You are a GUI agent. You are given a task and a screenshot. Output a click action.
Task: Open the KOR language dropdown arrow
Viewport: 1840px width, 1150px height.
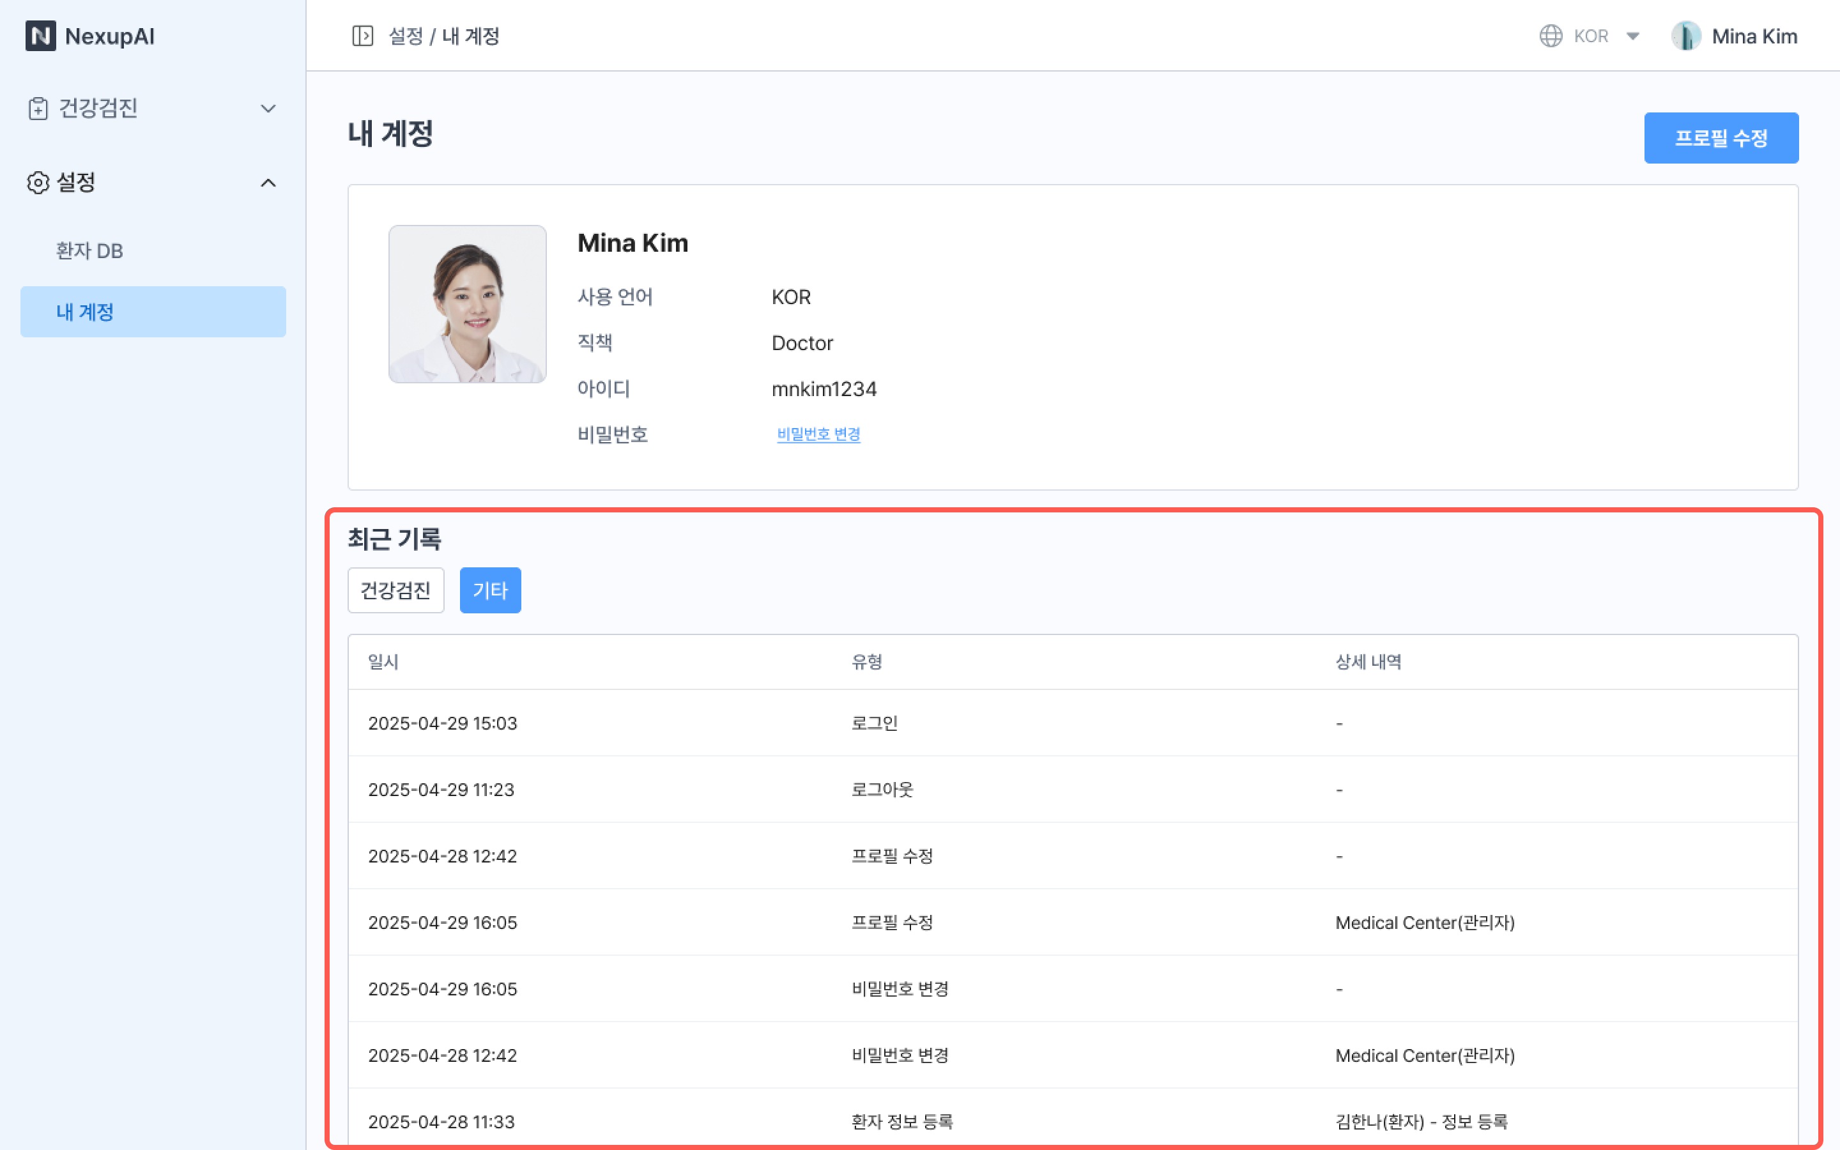pos(1632,36)
